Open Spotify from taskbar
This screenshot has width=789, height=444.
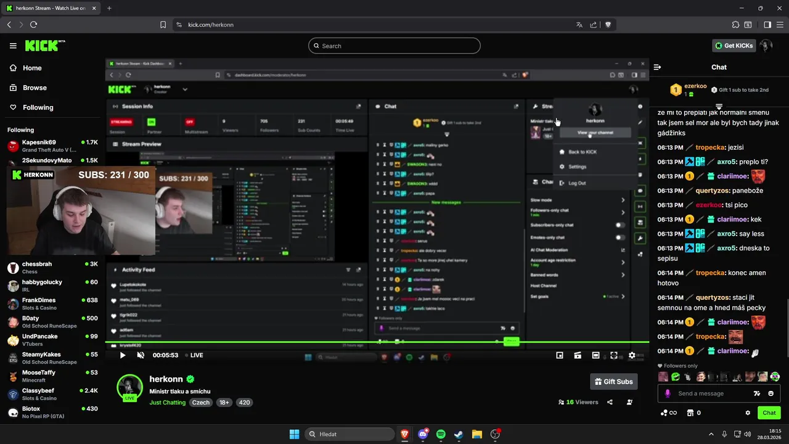(441, 434)
